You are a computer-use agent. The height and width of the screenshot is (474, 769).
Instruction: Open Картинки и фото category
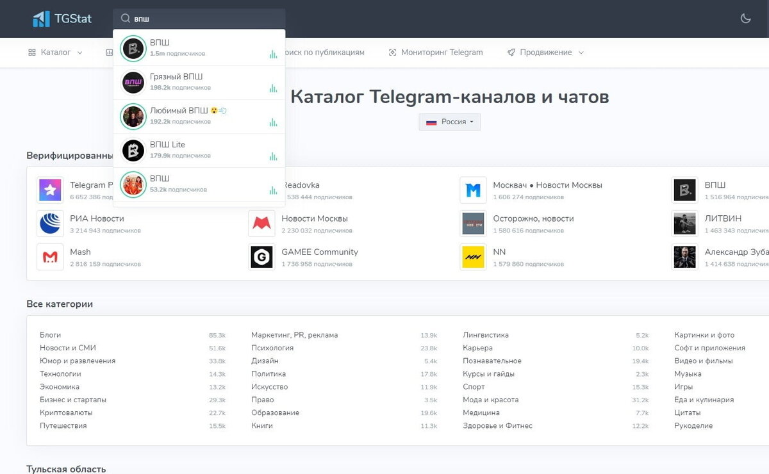[704, 335]
